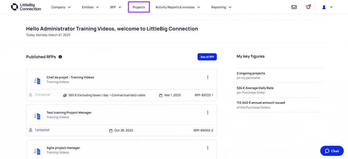Click 560 € Excluding taxes / day text
The height and width of the screenshot is (159, 348).
pos(88,95)
